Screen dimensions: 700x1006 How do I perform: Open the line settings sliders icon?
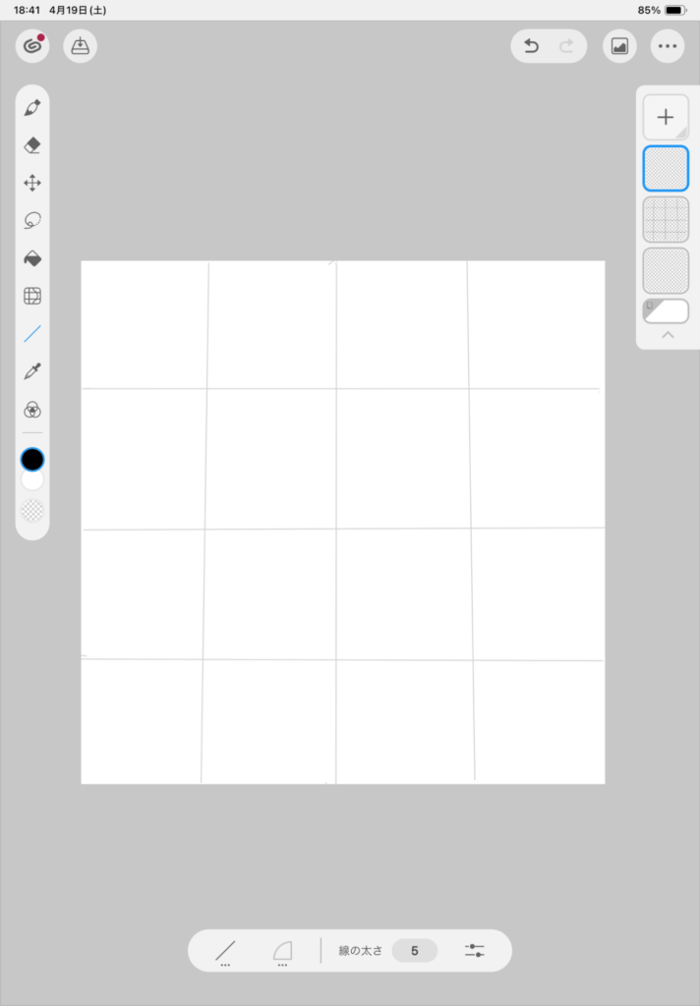[475, 951]
